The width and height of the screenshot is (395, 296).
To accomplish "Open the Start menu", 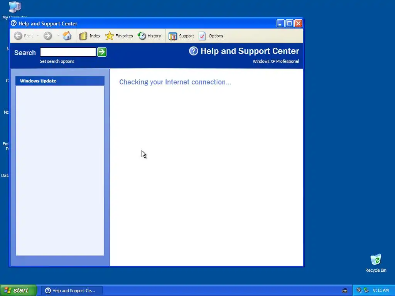I will (x=19, y=291).
